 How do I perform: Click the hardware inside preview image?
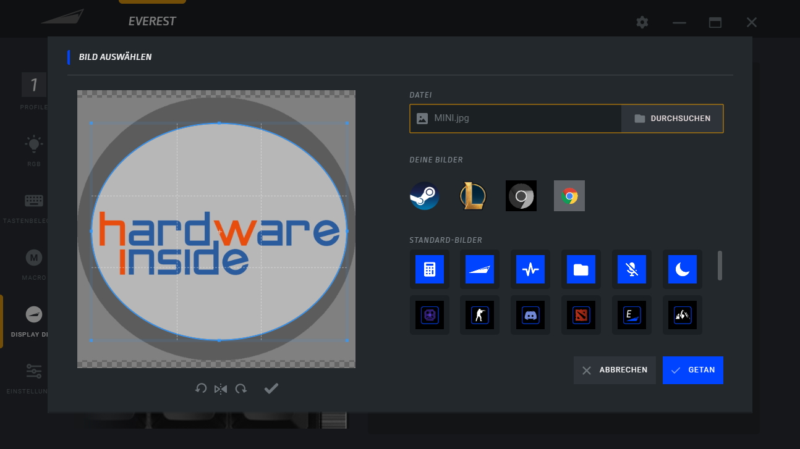(x=216, y=229)
